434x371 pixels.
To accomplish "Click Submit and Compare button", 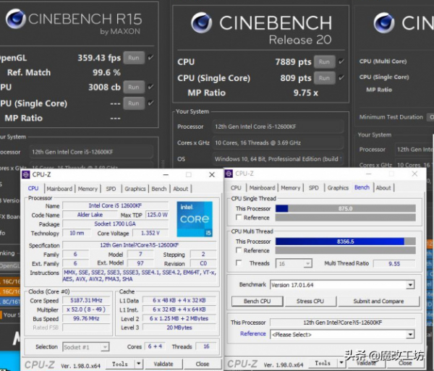I will [378, 301].
